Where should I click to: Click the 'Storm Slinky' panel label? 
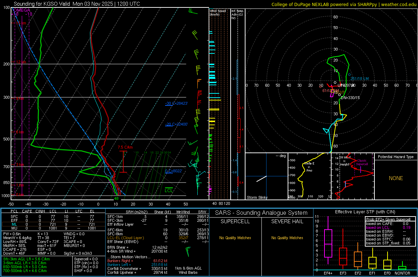tap(257, 197)
